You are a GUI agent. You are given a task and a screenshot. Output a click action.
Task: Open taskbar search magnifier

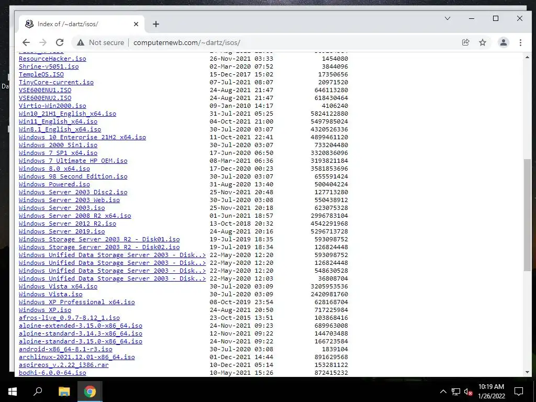[38, 392]
